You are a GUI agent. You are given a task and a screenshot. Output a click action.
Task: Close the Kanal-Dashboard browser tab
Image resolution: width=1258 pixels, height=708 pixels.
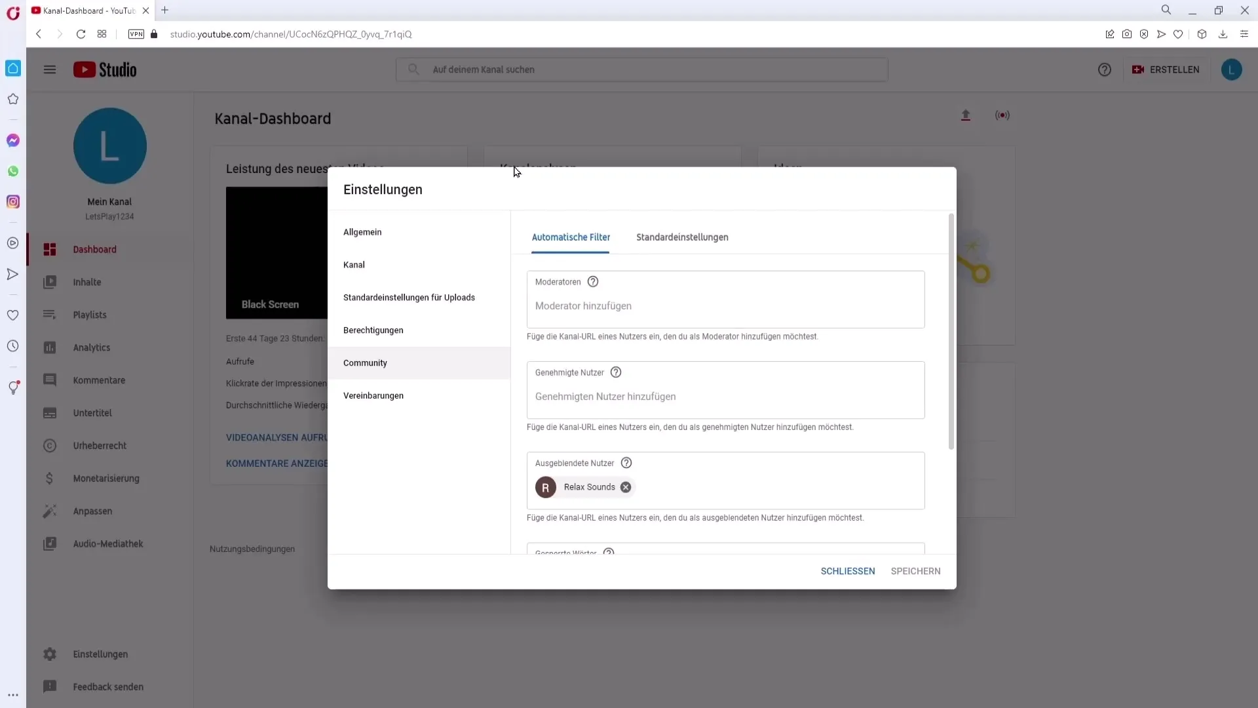(x=145, y=10)
